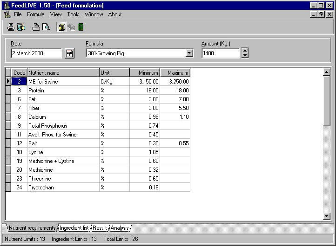Click the greyed-out new document icon
Image resolution: width=336 pixels, height=246 pixels.
pos(71,27)
